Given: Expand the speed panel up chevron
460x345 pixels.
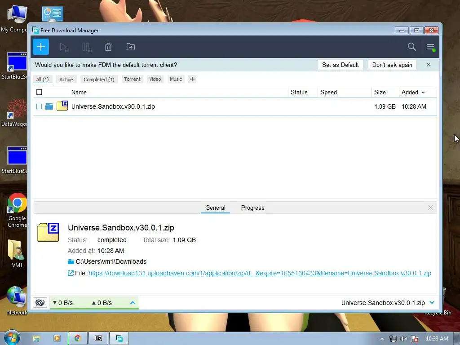Looking at the screenshot, I should point(133,302).
